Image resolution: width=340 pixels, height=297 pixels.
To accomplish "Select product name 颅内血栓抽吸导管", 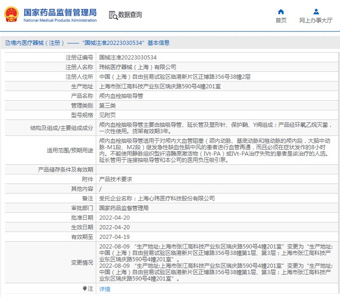I will coord(121,96).
